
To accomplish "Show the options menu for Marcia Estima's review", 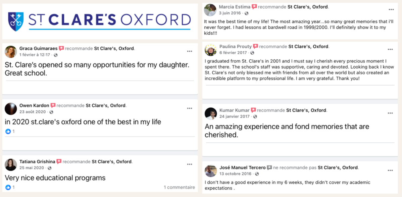I will (391, 9).
